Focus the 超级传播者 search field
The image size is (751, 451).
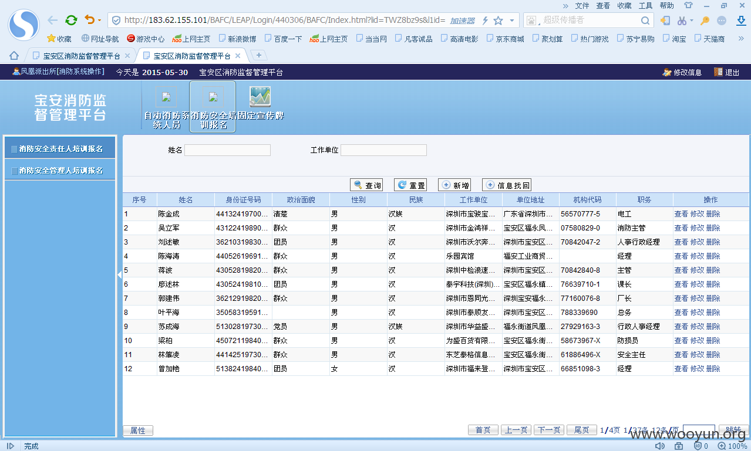coord(589,21)
